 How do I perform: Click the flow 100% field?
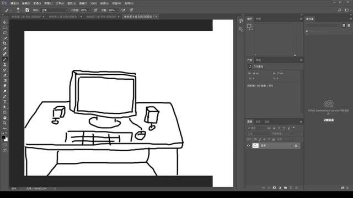tap(112, 10)
